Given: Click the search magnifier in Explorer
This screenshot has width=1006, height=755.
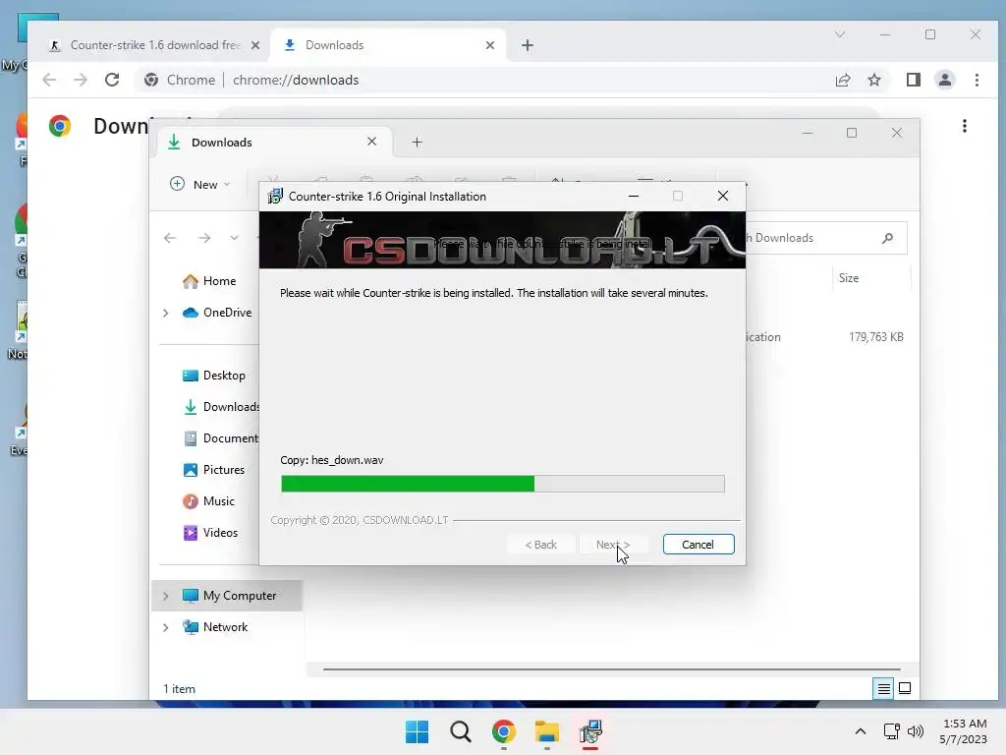Looking at the screenshot, I should (x=888, y=238).
